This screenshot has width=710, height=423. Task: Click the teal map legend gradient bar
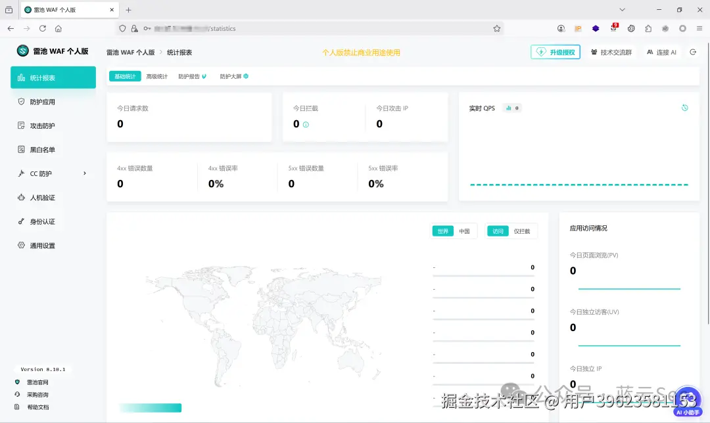click(151, 408)
